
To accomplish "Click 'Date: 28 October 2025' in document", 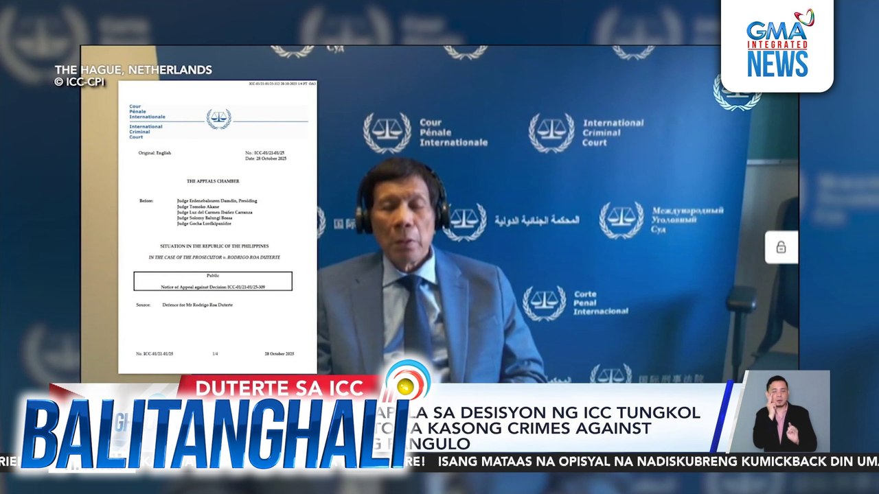I will (266, 158).
